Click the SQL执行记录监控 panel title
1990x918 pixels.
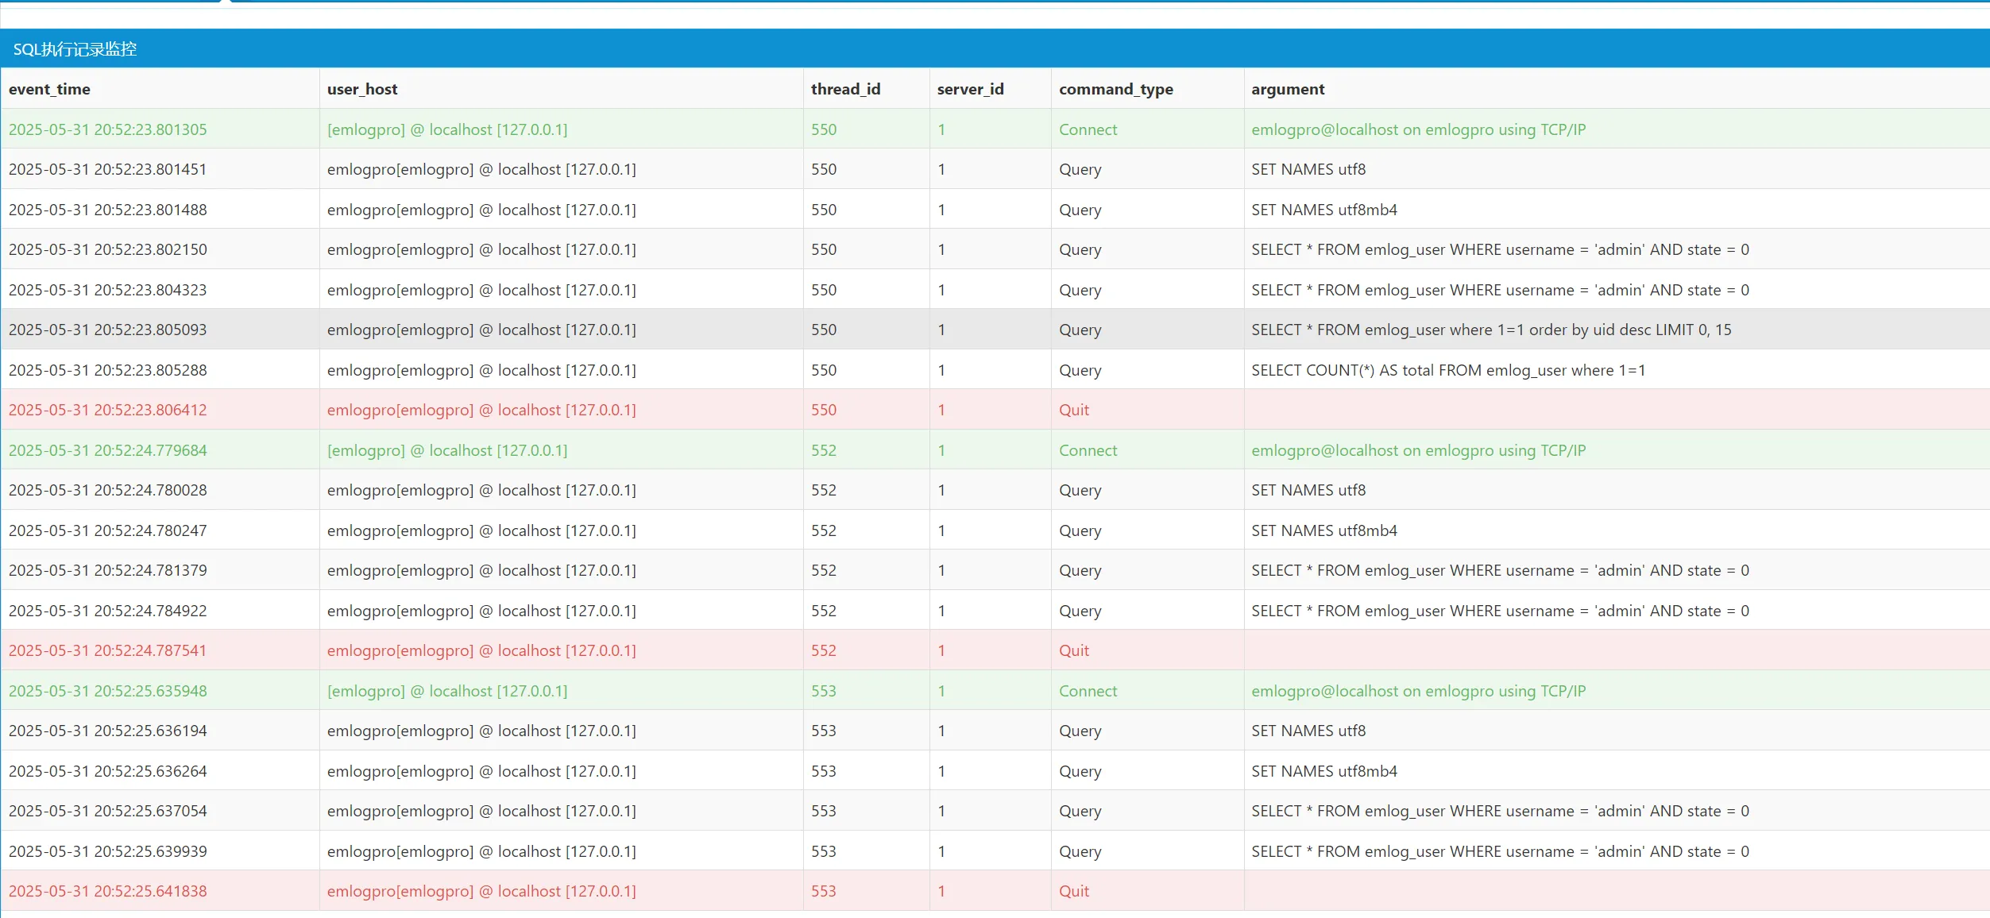(75, 49)
